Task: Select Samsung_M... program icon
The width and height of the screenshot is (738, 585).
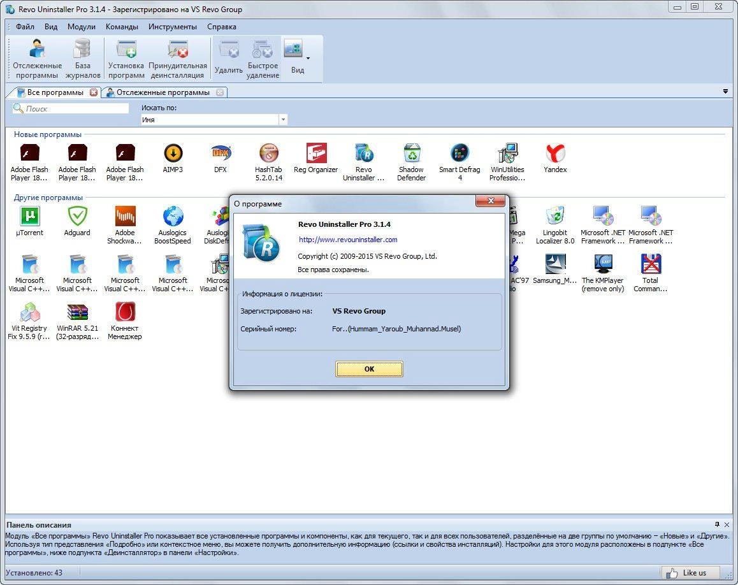Action: pos(555,270)
